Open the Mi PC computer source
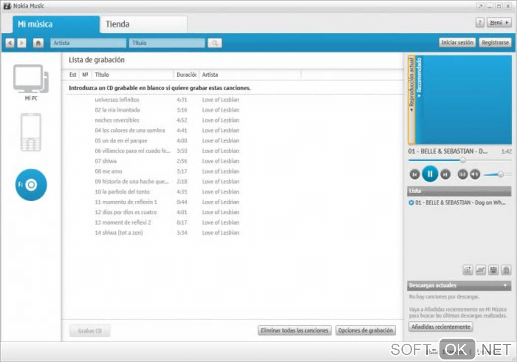 click(x=31, y=83)
